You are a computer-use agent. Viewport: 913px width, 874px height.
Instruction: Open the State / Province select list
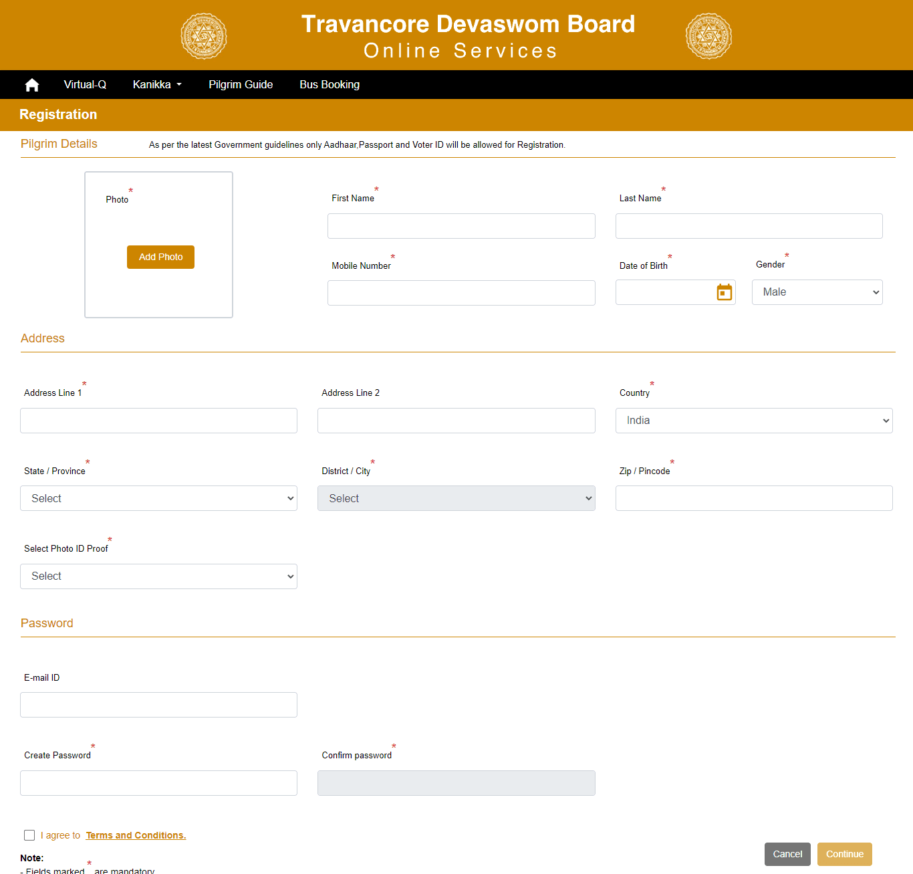[x=158, y=499]
